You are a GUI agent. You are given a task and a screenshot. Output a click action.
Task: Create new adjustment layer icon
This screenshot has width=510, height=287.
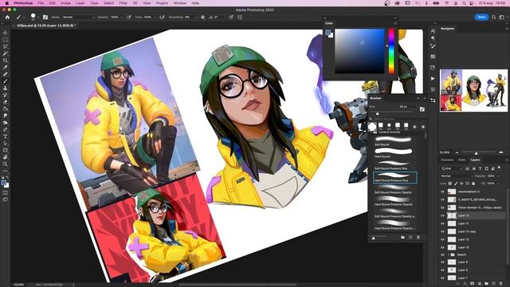click(x=479, y=284)
